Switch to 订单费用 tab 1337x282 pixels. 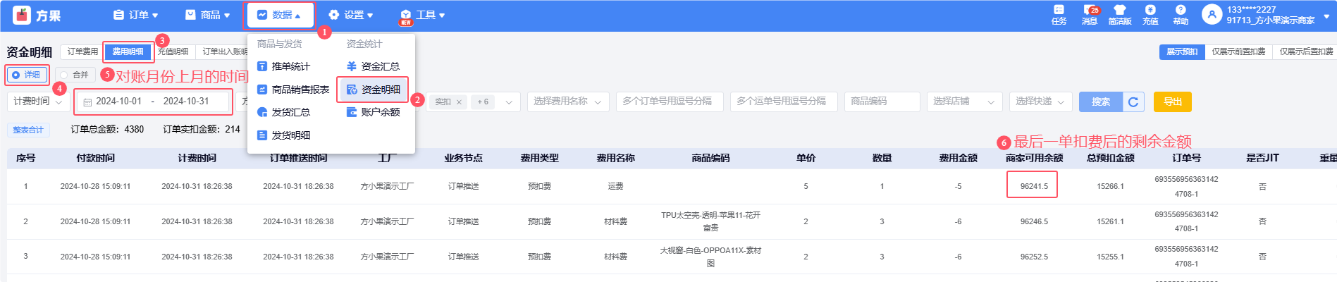click(x=82, y=51)
